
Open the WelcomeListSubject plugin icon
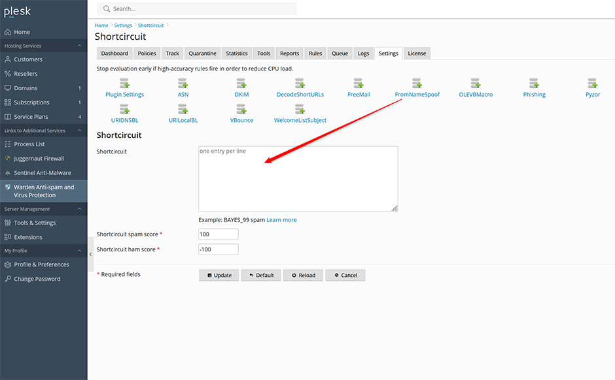point(300,109)
